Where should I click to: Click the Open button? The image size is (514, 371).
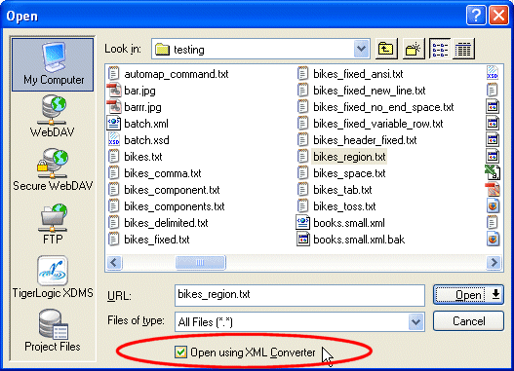coord(461,295)
